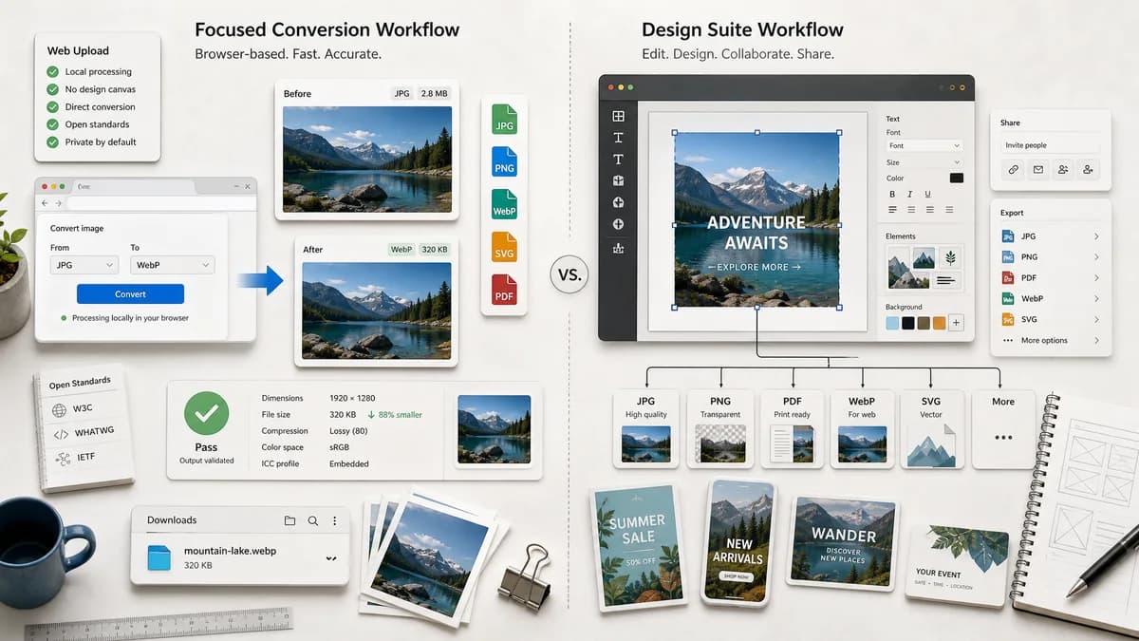Choose the JPG High quality output card
The image size is (1139, 641).
[646, 428]
